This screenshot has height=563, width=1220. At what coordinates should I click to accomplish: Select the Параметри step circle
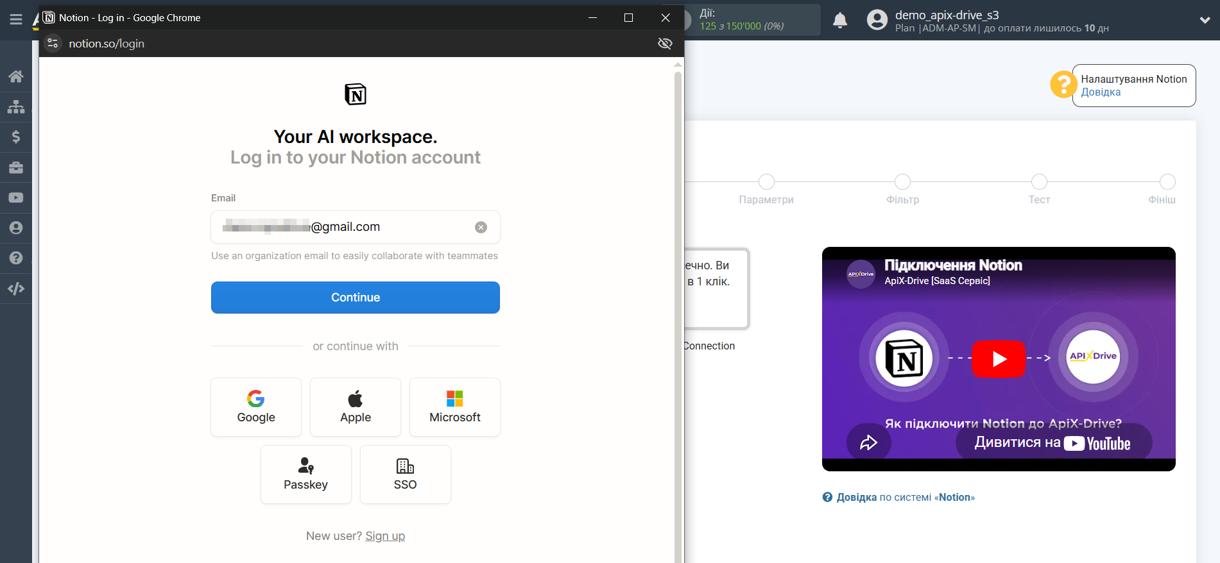click(x=766, y=182)
